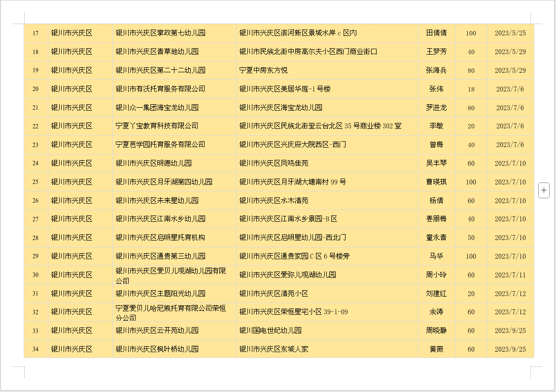Click the name cell 姜朋梅

click(x=436, y=219)
